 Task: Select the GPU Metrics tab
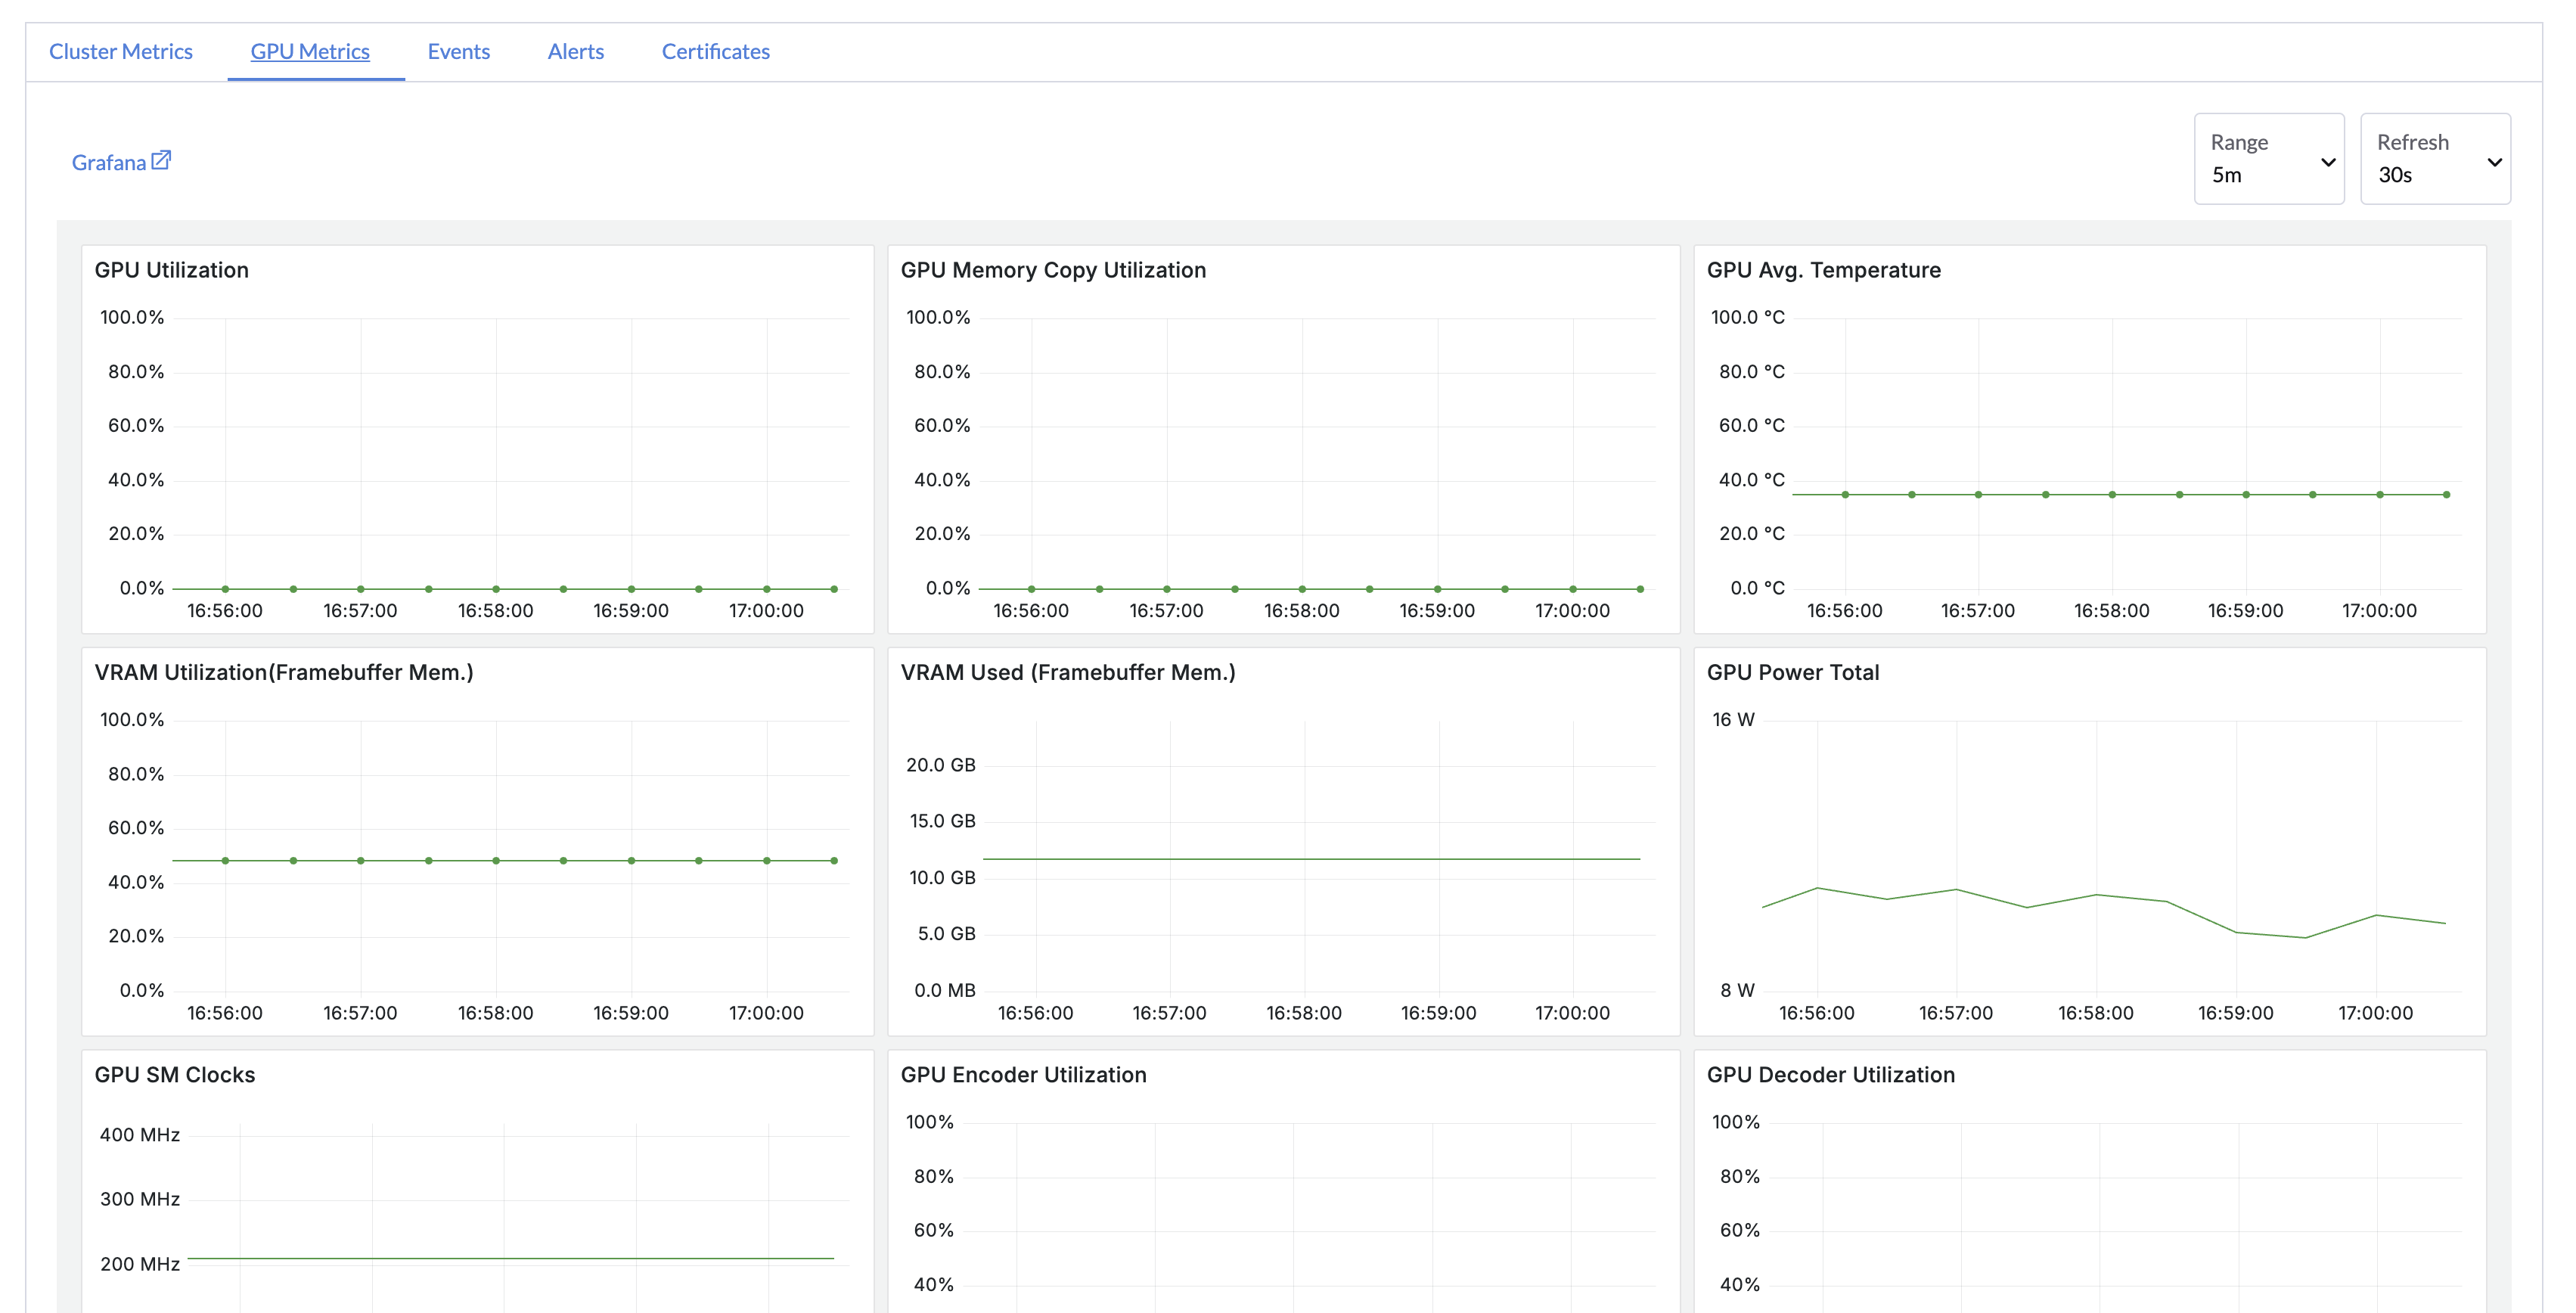[310, 51]
